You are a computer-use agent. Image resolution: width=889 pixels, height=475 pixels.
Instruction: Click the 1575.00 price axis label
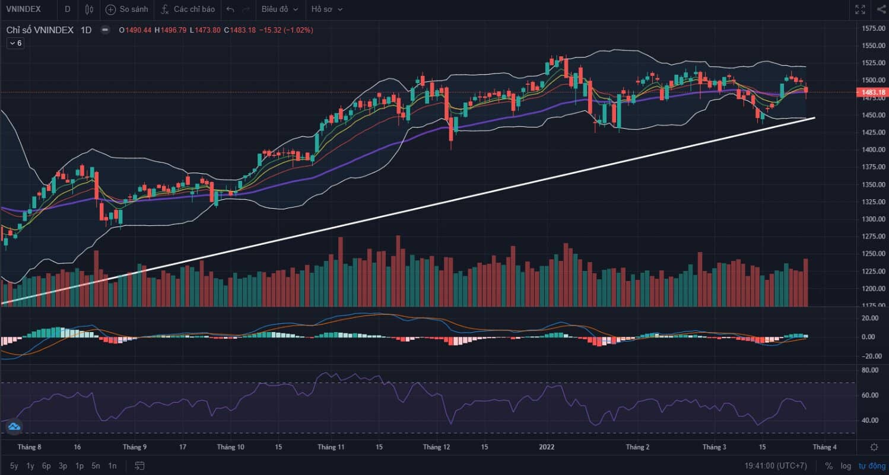point(873,28)
